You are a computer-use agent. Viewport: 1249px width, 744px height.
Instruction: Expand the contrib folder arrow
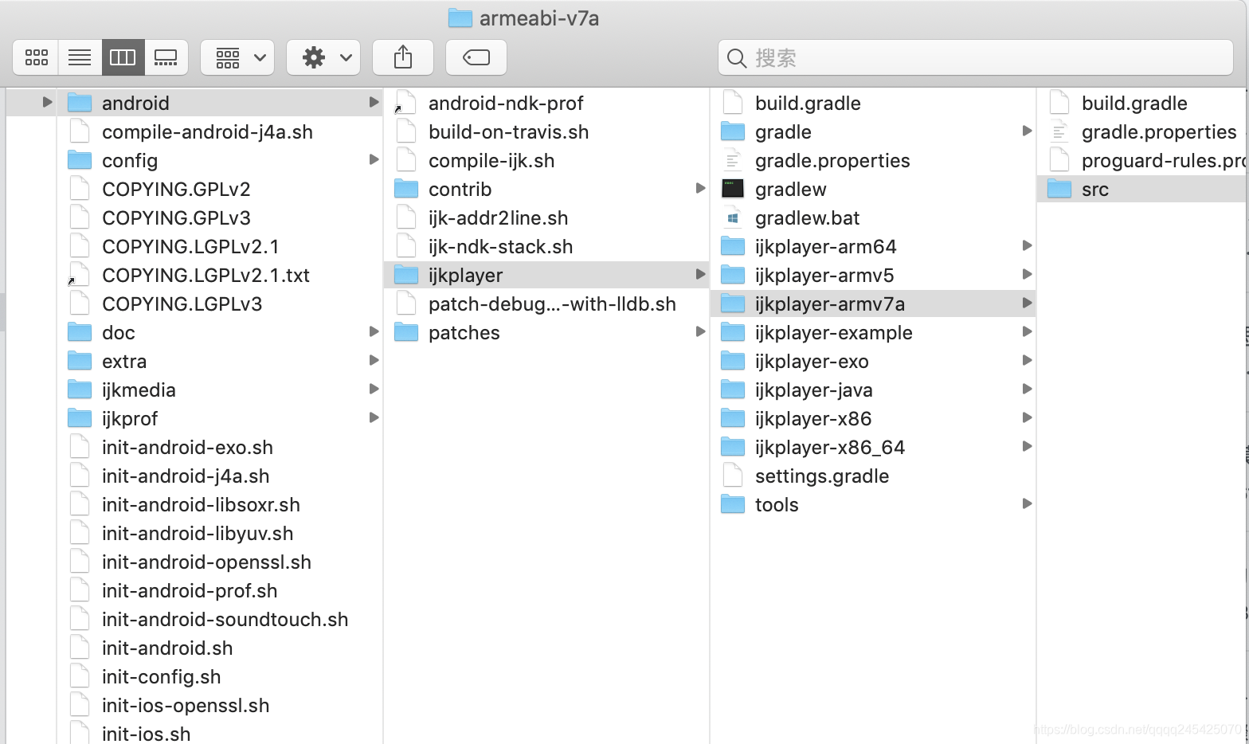pos(700,188)
